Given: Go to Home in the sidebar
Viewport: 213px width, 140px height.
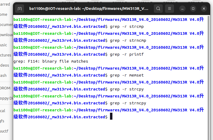Looking at the screenshot, I should point(4,14).
